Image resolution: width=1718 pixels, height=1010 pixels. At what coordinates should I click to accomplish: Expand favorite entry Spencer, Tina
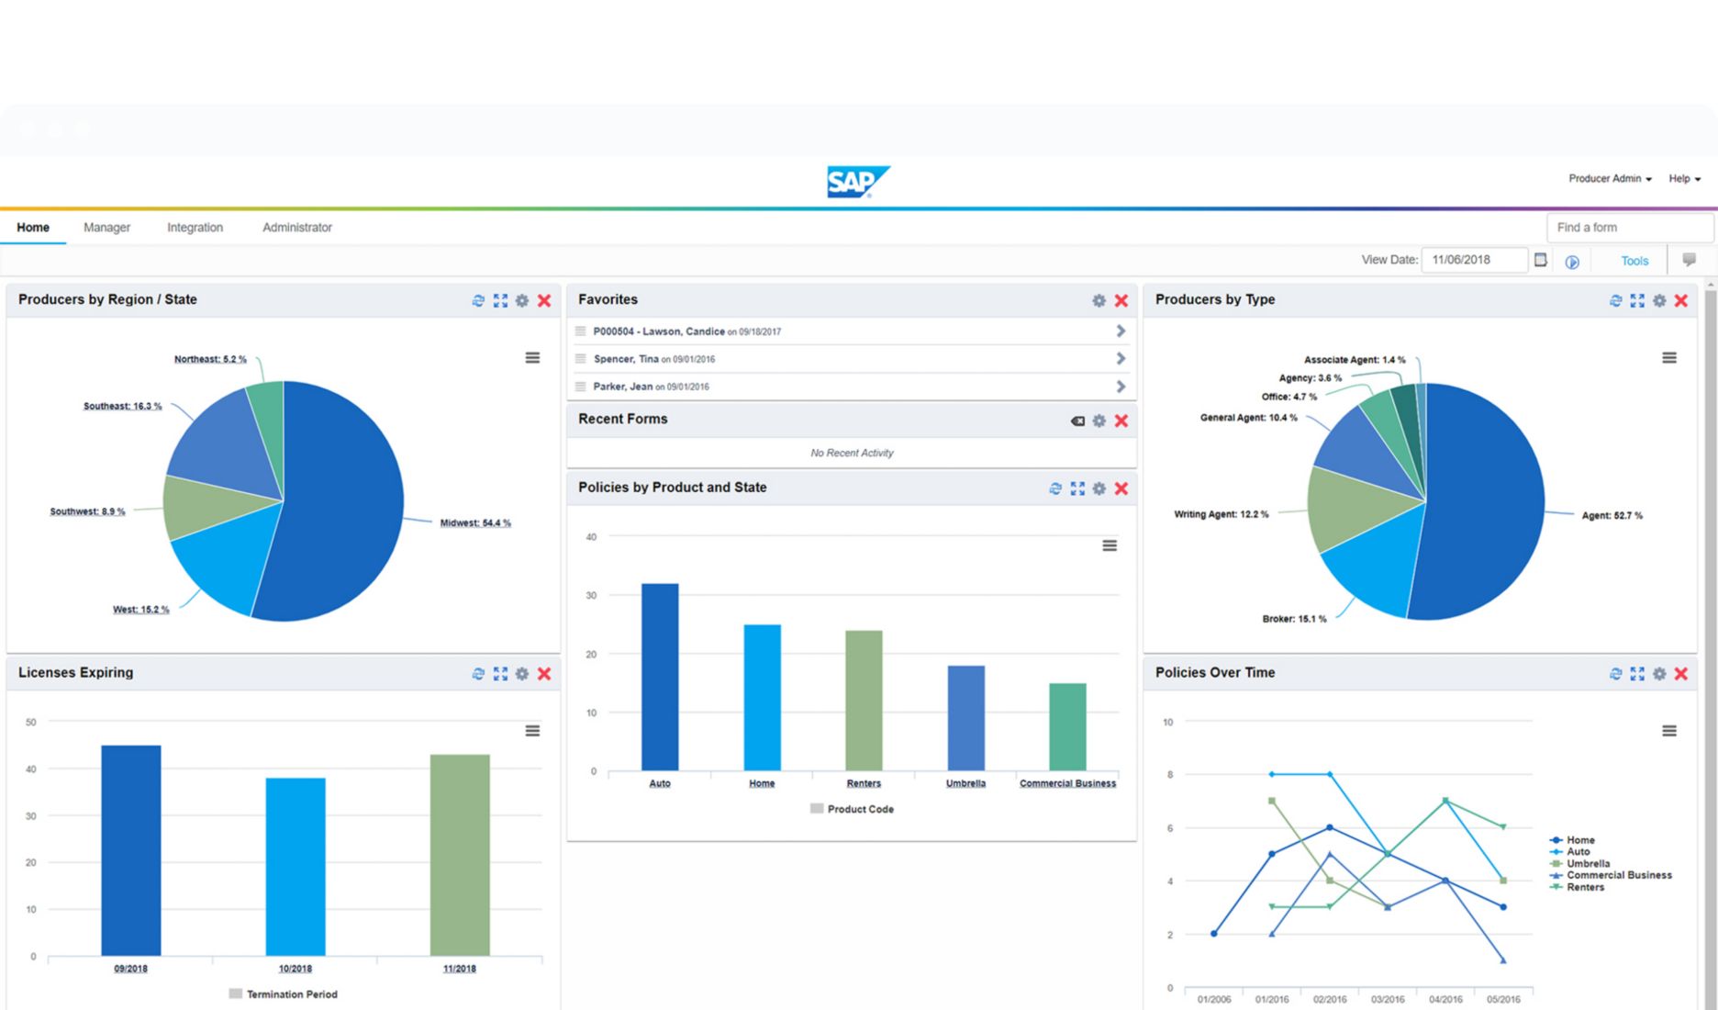(1121, 358)
